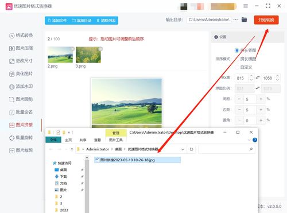The height and width of the screenshot is (213, 287).
Task: Select the 2.png thumbnail
Action: (60, 55)
